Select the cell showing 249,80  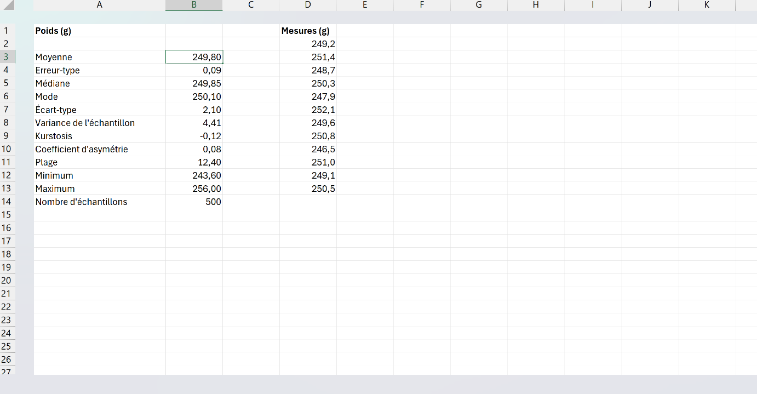(194, 57)
